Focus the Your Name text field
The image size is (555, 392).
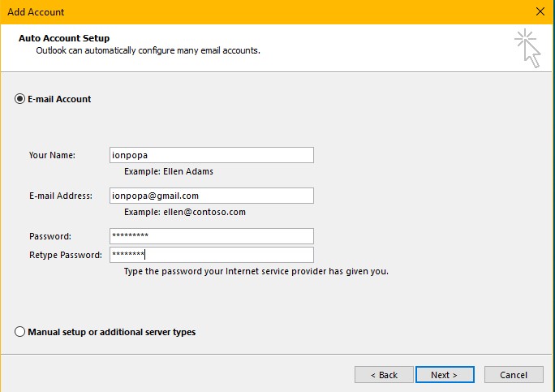211,155
